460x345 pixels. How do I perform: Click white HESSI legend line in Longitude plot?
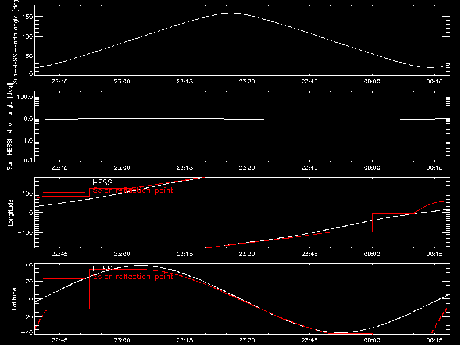pos(64,185)
